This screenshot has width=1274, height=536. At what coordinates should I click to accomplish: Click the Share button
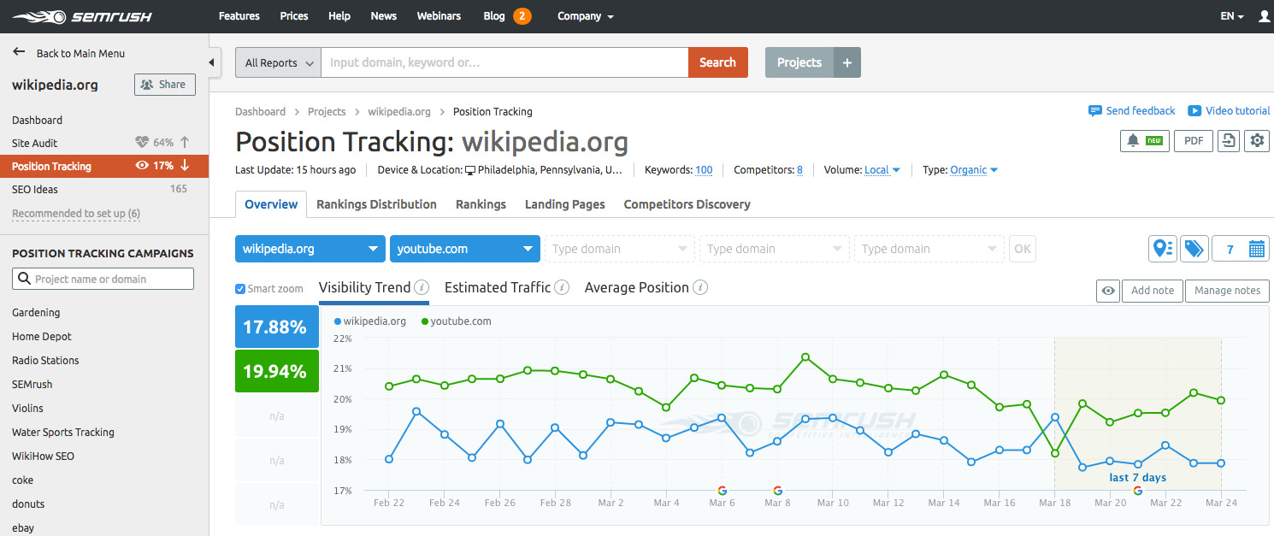tap(165, 85)
